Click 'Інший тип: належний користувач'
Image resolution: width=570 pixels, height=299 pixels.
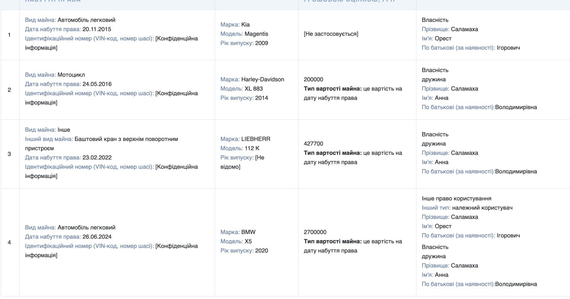467,208
